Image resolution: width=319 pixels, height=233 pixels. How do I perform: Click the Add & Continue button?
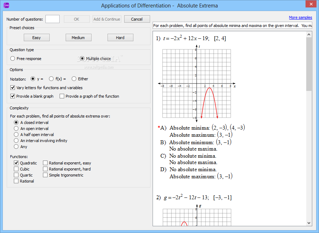pos(107,19)
